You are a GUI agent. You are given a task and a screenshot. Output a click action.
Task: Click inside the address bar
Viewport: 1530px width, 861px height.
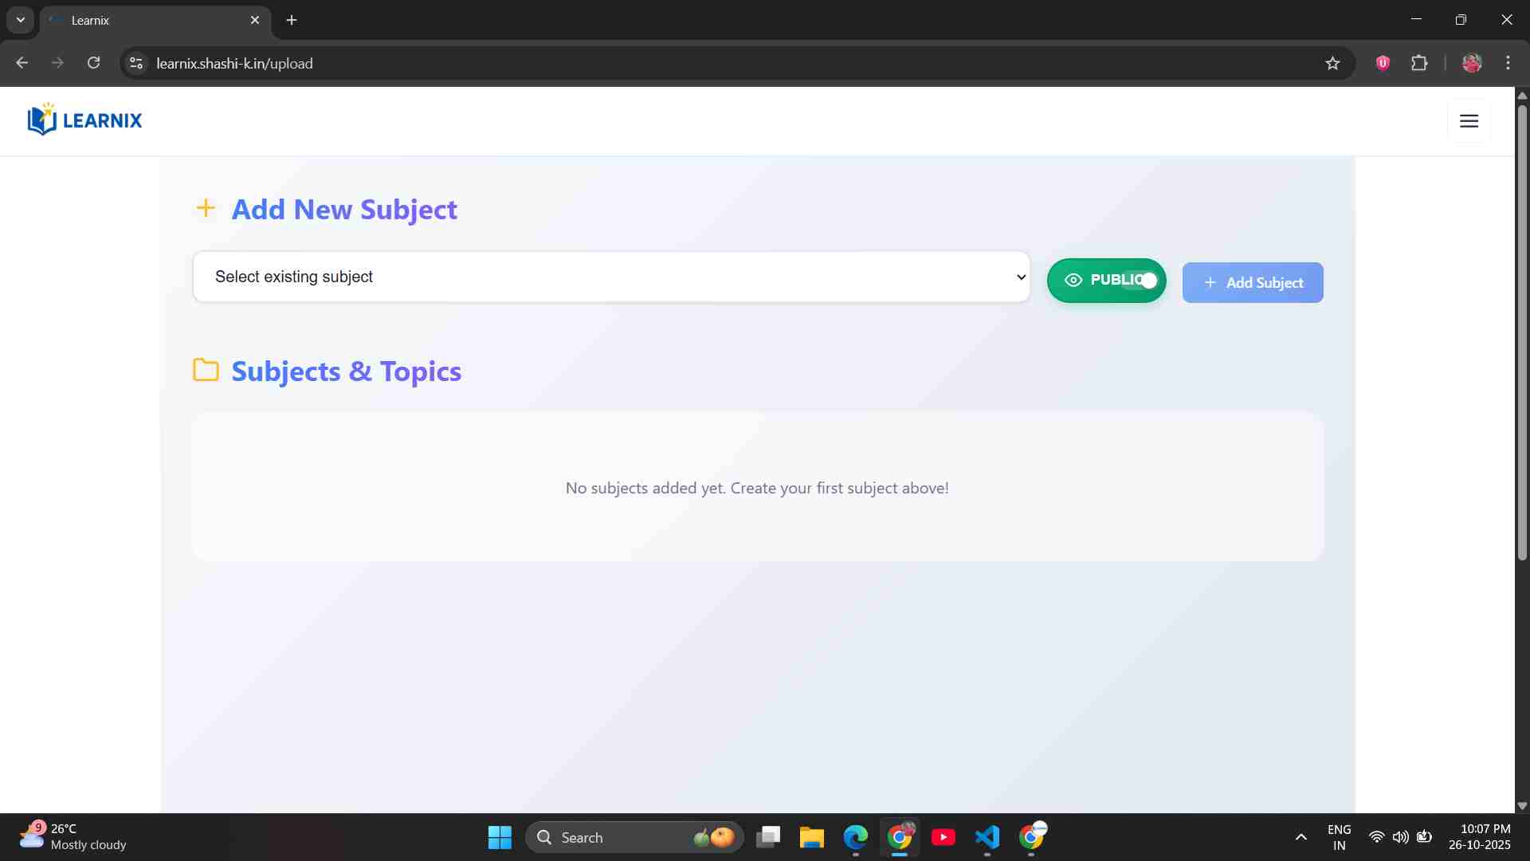pos(478,63)
